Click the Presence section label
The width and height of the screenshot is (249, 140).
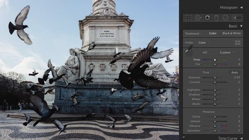[209, 112]
